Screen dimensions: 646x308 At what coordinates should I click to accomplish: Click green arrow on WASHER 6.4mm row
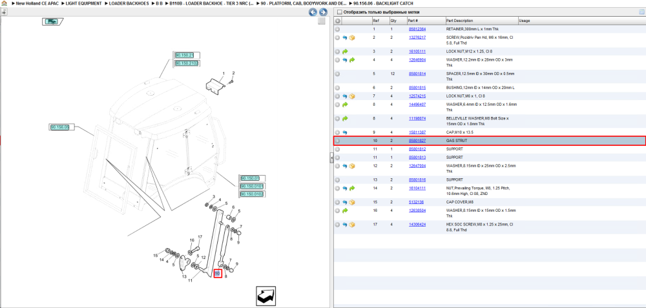point(345,105)
